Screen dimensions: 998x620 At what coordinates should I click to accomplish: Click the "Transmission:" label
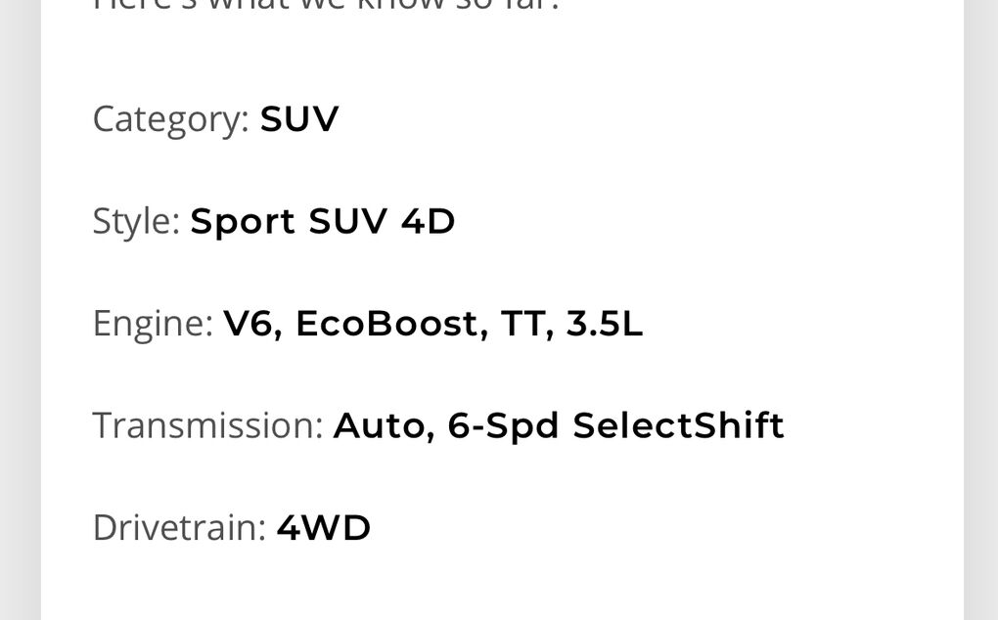click(207, 426)
